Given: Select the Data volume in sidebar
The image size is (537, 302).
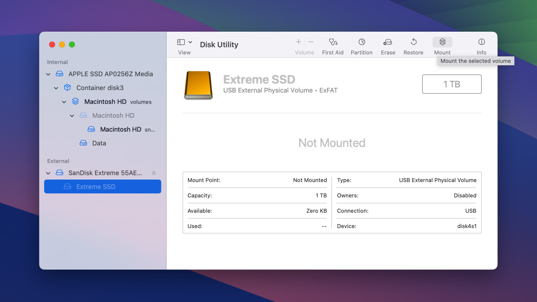Looking at the screenshot, I should (99, 143).
